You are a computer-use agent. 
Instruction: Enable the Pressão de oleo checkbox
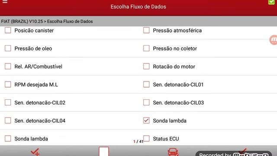pos(8,48)
